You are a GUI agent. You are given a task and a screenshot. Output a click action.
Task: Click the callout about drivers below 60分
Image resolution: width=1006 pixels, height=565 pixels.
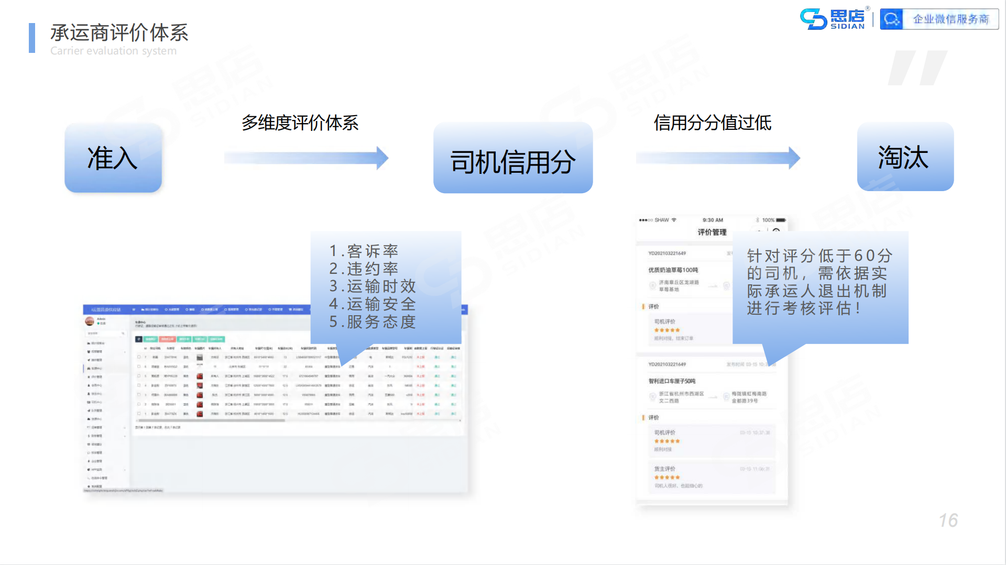click(820, 287)
